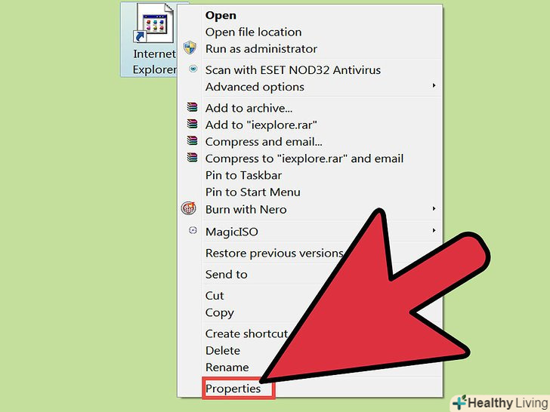Click the WinRAR icon beside Compress and email
Screen dimensions: 550x412
192,140
